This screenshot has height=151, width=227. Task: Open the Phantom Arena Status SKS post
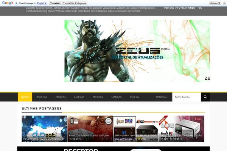point(90,129)
